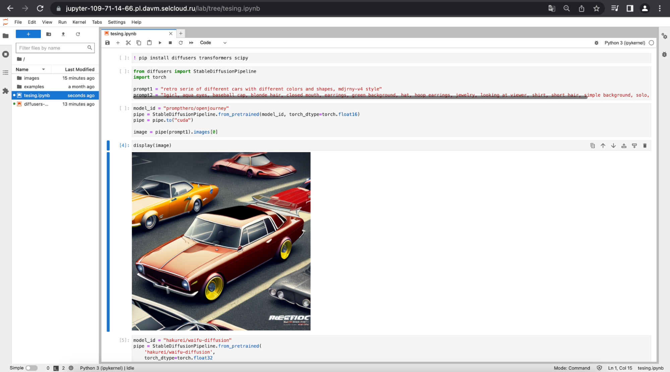Click the notebook trusted shield icon
Screen dimensions: 670x372
599,368
